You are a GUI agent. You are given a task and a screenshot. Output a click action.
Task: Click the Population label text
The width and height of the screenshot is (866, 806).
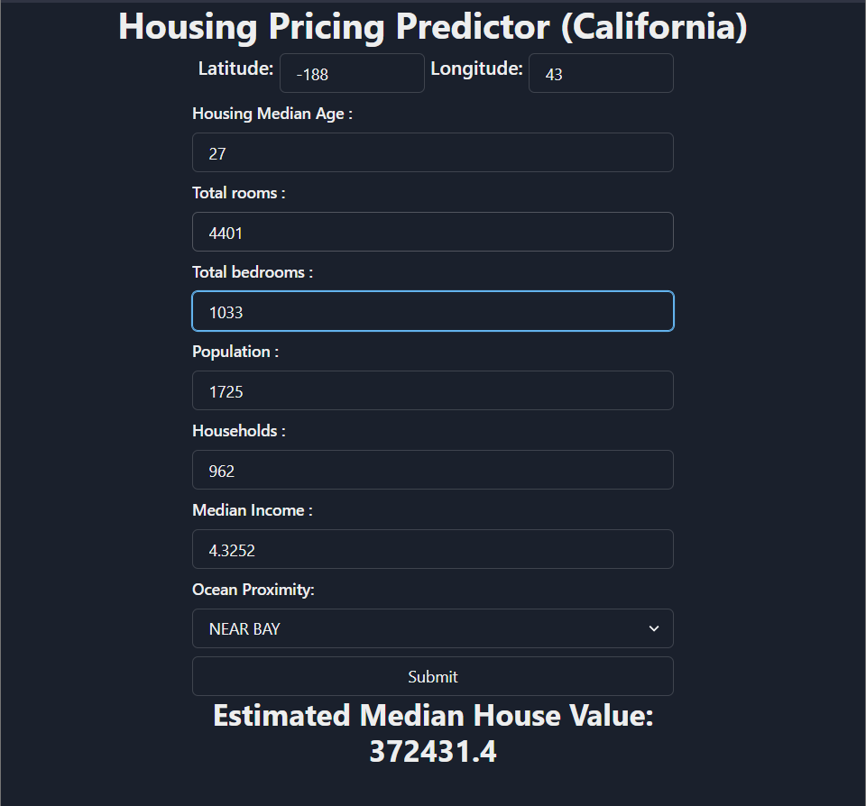pos(235,352)
